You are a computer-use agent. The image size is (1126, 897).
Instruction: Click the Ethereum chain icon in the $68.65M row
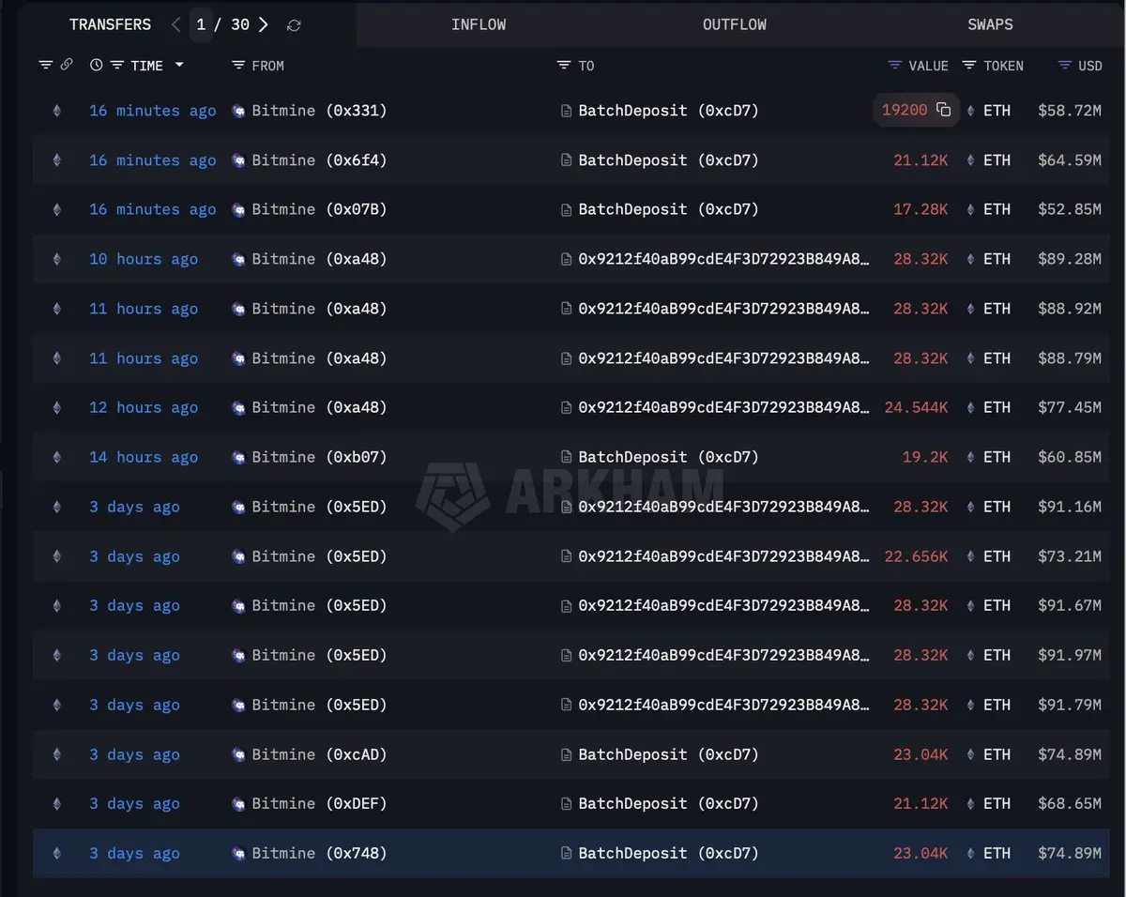click(x=56, y=804)
